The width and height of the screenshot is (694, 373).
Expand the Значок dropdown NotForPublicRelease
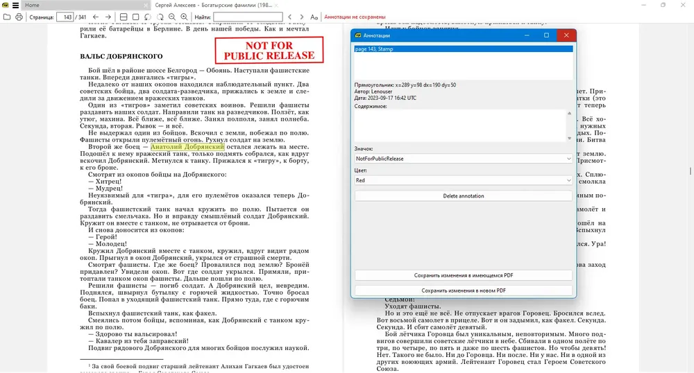[464, 159]
